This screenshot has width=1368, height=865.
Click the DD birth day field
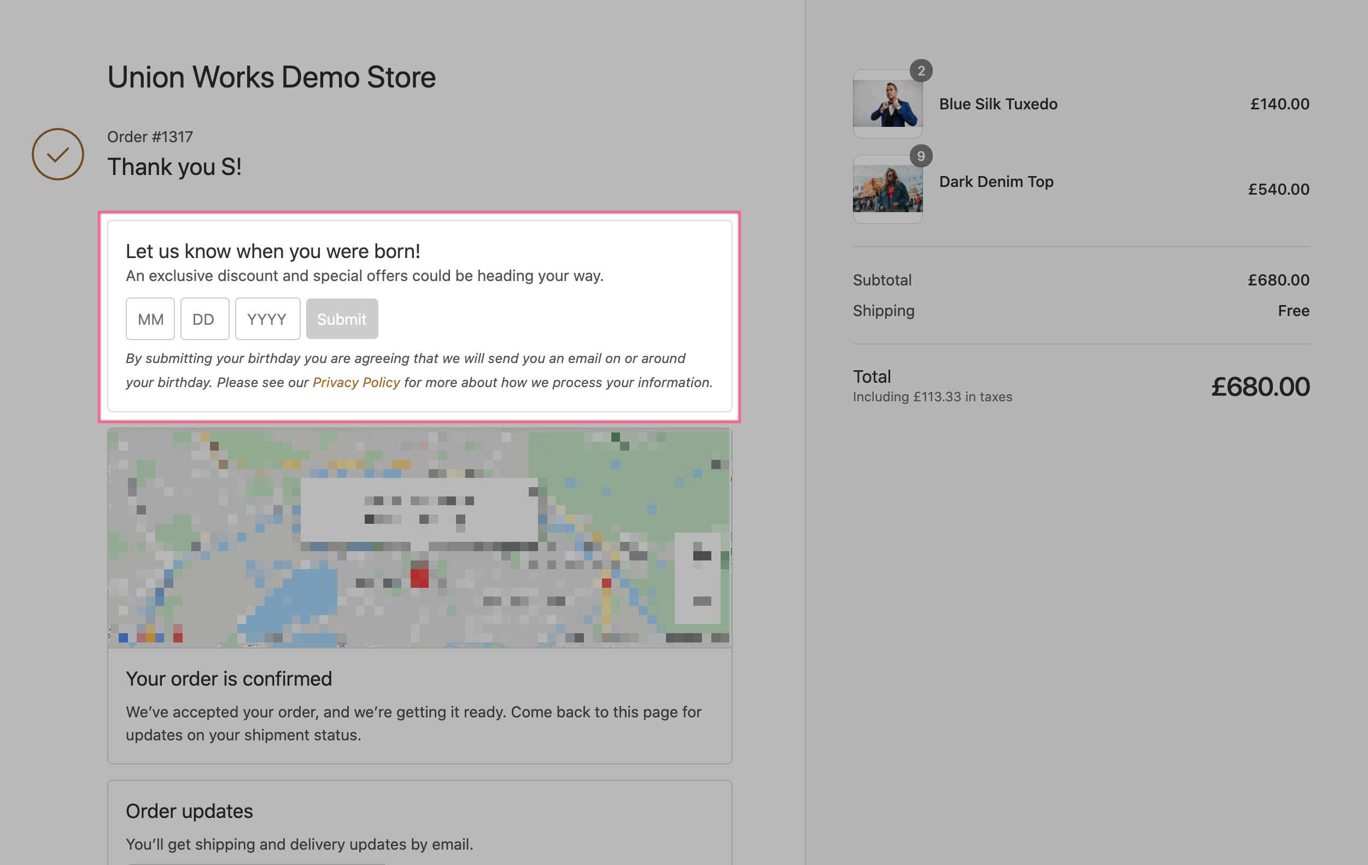pyautogui.click(x=204, y=319)
